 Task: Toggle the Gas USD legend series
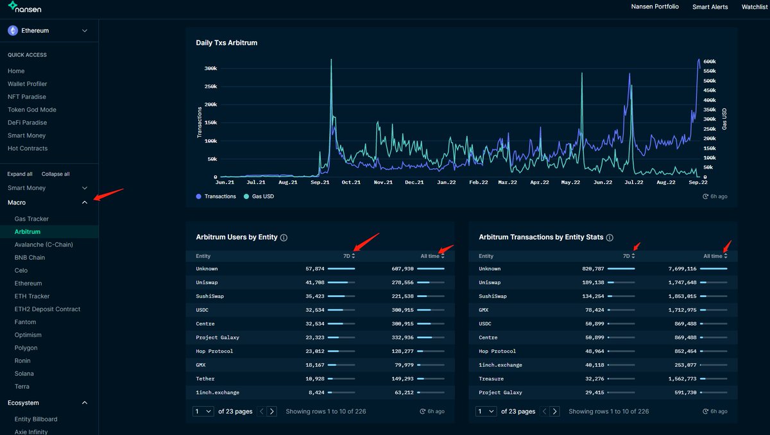click(259, 196)
